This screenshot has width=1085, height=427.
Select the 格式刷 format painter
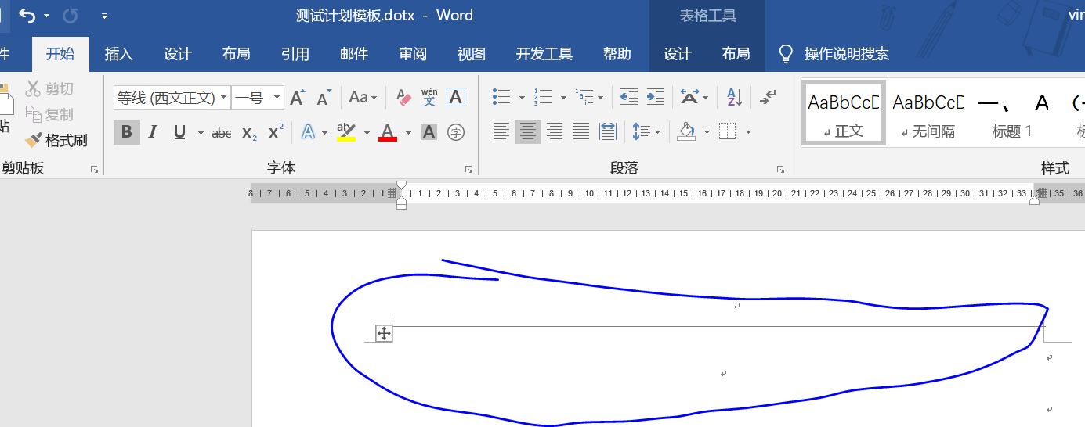coord(56,141)
